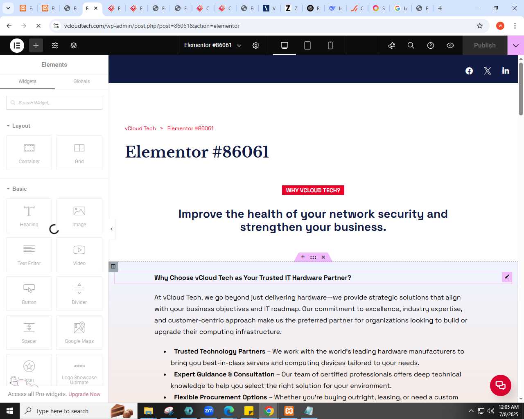Select the Text Editor widget
Viewport: 524px width, 419px height.
pyautogui.click(x=29, y=255)
